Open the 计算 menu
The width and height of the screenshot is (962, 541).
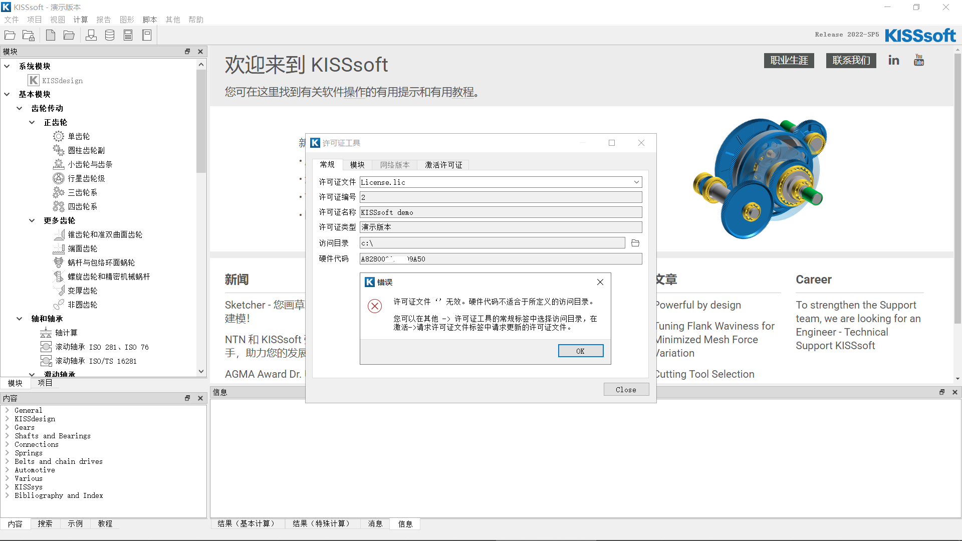pyautogui.click(x=80, y=20)
